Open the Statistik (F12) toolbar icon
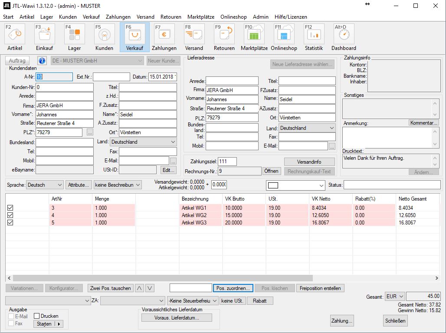This screenshot has width=446, height=333. tap(314, 37)
